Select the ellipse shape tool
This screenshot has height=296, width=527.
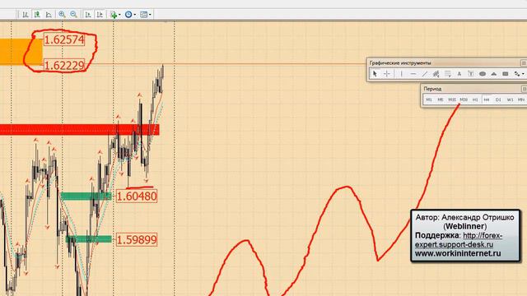click(x=483, y=74)
